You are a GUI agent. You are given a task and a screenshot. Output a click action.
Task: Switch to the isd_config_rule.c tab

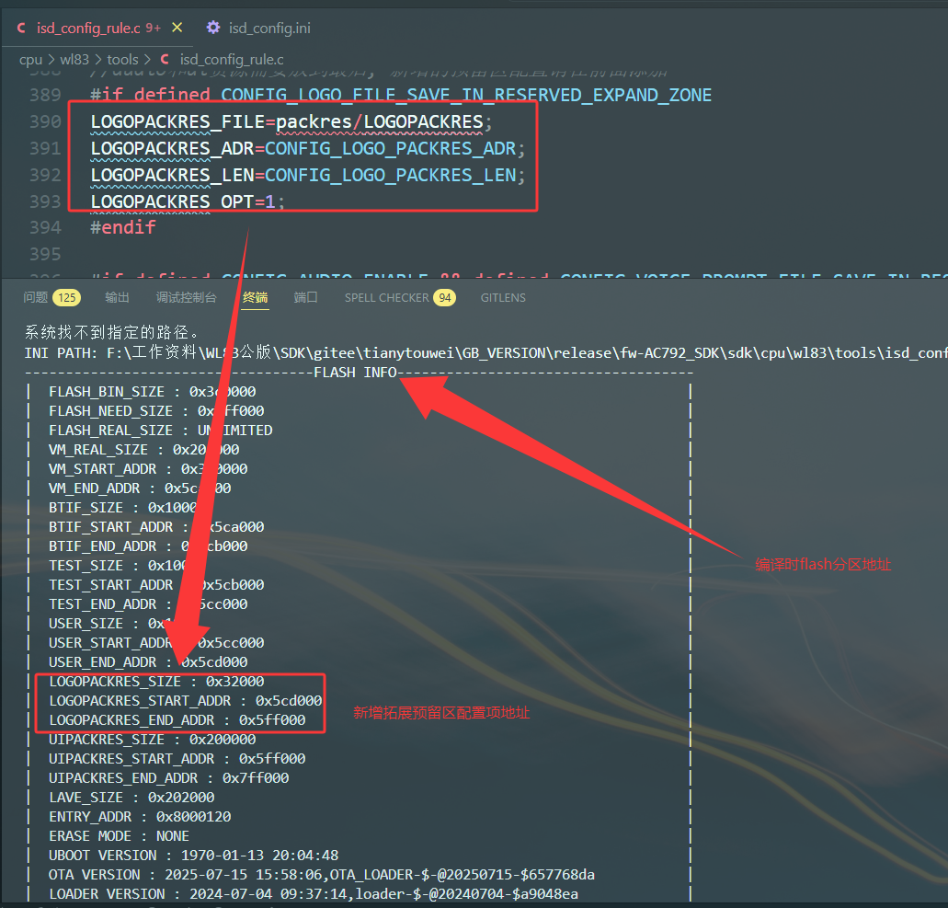(x=98, y=28)
